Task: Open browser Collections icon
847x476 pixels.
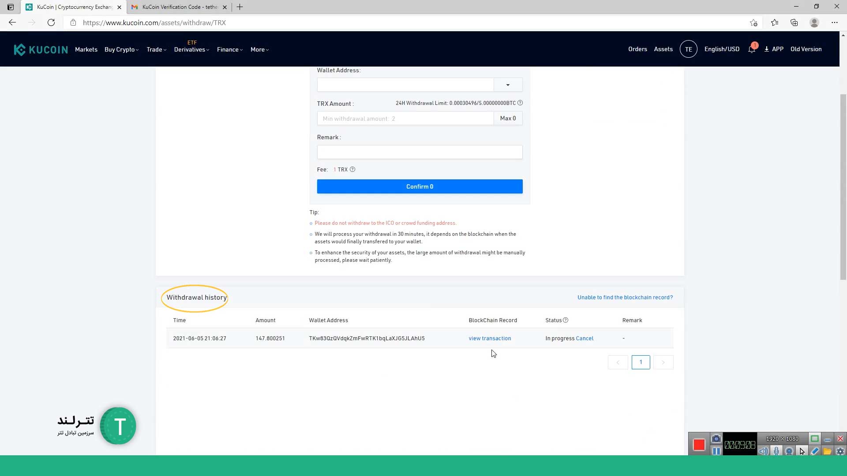Action: pyautogui.click(x=794, y=22)
